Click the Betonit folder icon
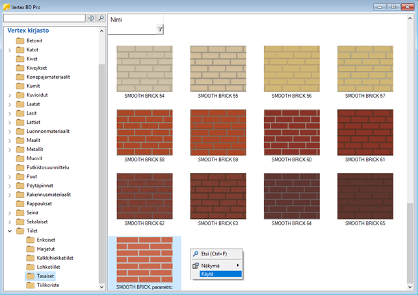Viewport: 418px width, 295px height. [20, 40]
